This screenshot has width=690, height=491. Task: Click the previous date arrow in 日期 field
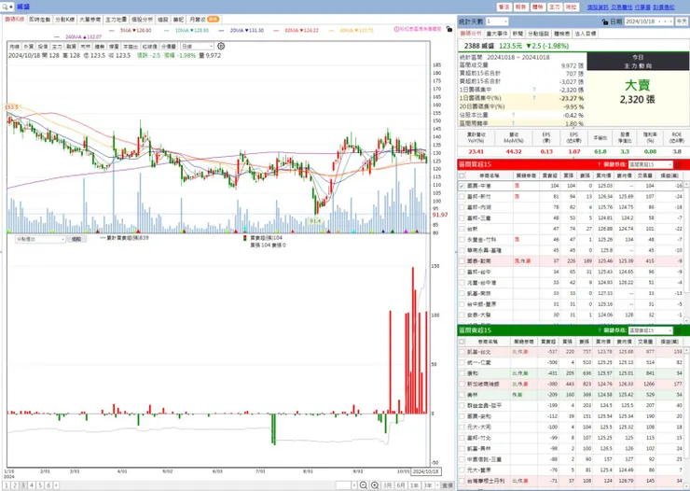[666, 21]
